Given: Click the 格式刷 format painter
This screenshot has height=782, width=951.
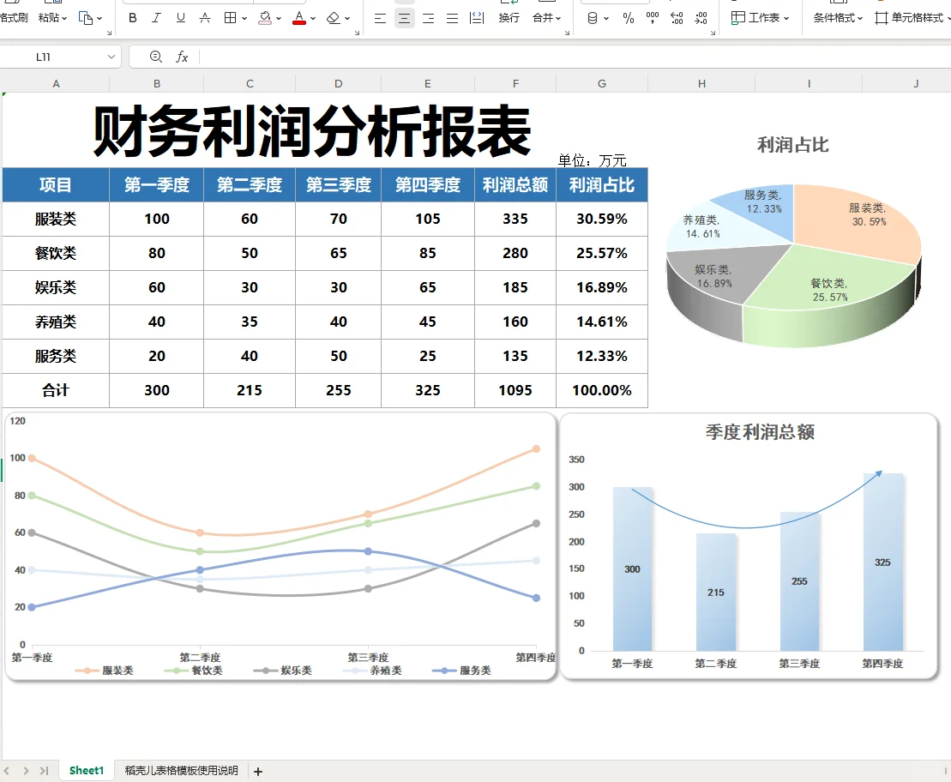Looking at the screenshot, I should click(14, 18).
